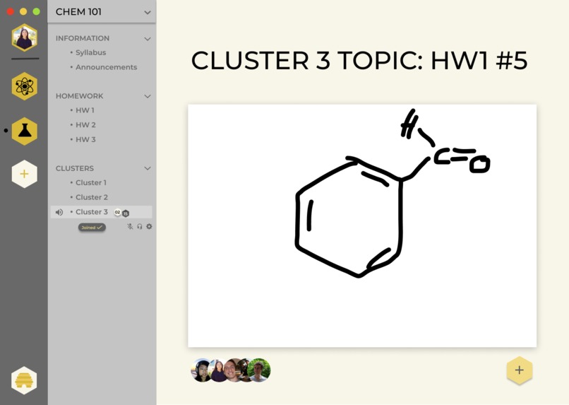This screenshot has height=405, width=569.
Task: Join the Cluster 2 channel
Action: [x=92, y=197]
